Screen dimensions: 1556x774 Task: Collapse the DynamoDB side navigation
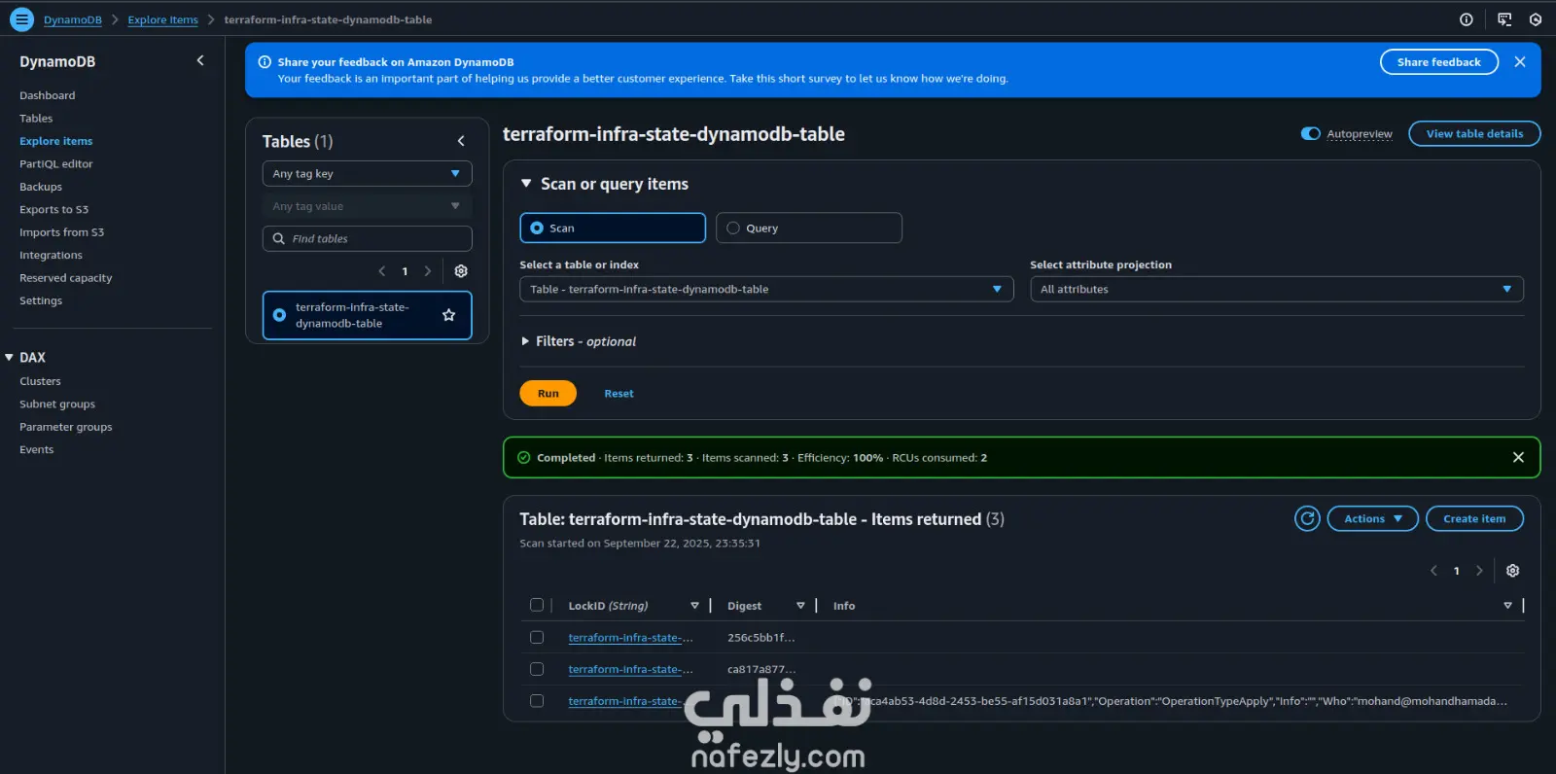(200, 60)
